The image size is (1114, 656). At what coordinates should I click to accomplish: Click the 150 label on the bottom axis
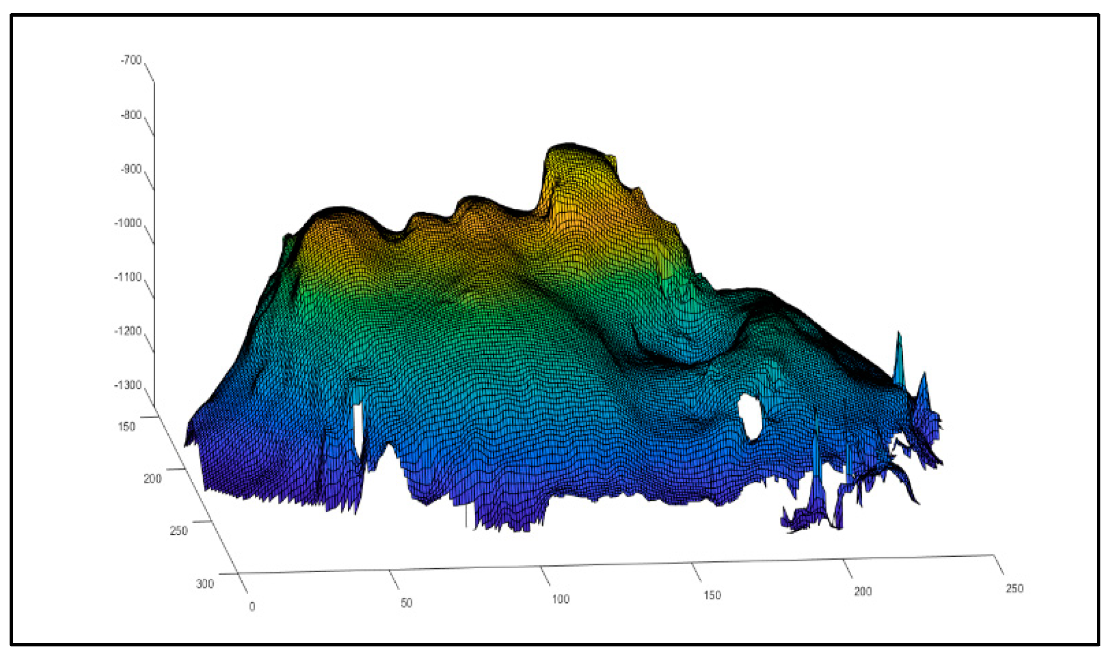712,595
